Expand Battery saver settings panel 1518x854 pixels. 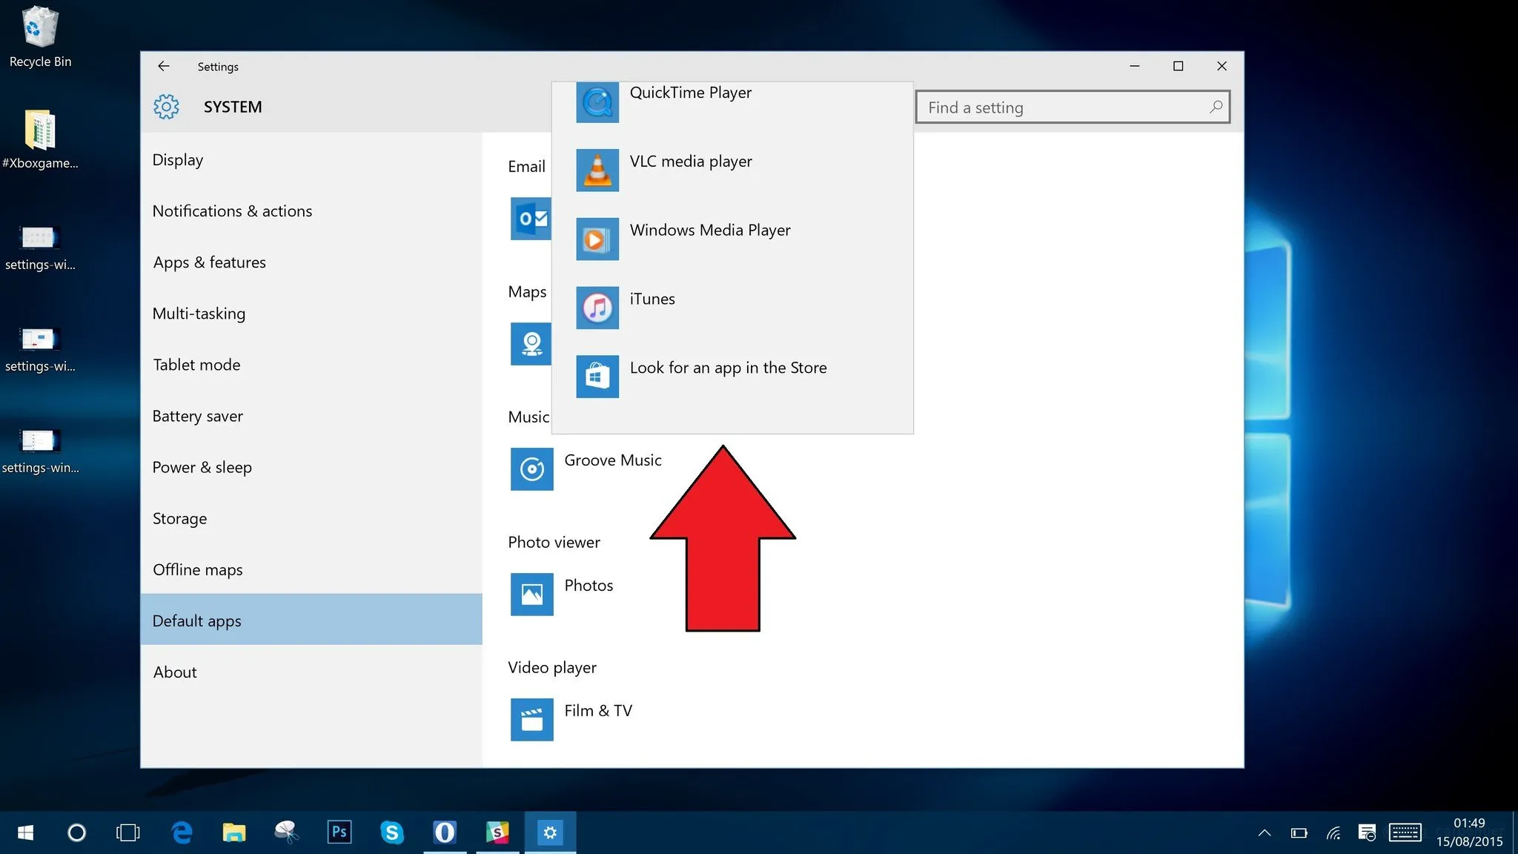[197, 414]
